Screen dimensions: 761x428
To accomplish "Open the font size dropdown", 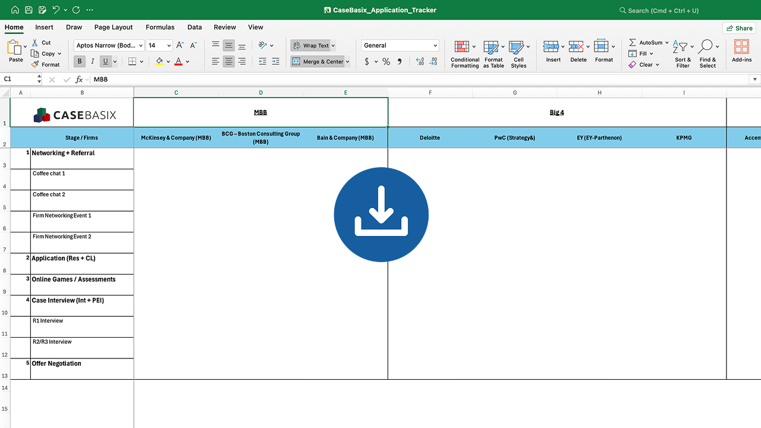I will [x=169, y=45].
